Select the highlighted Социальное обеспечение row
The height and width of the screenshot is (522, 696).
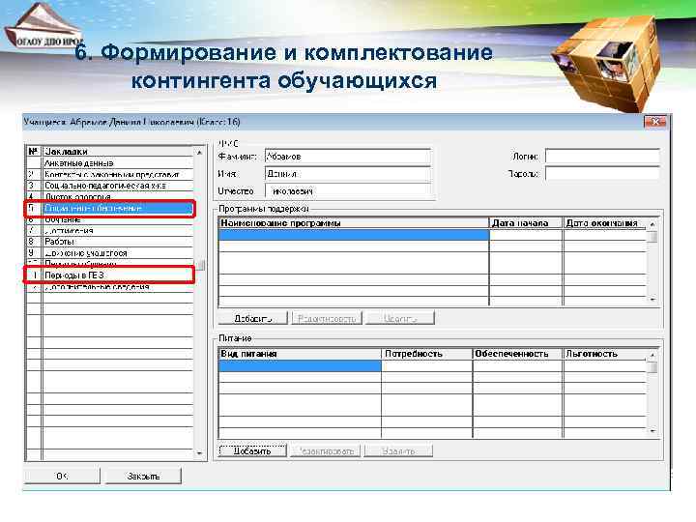click(x=110, y=208)
